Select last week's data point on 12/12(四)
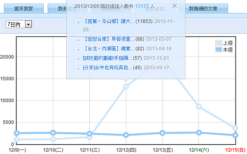 [x=126, y=86]
